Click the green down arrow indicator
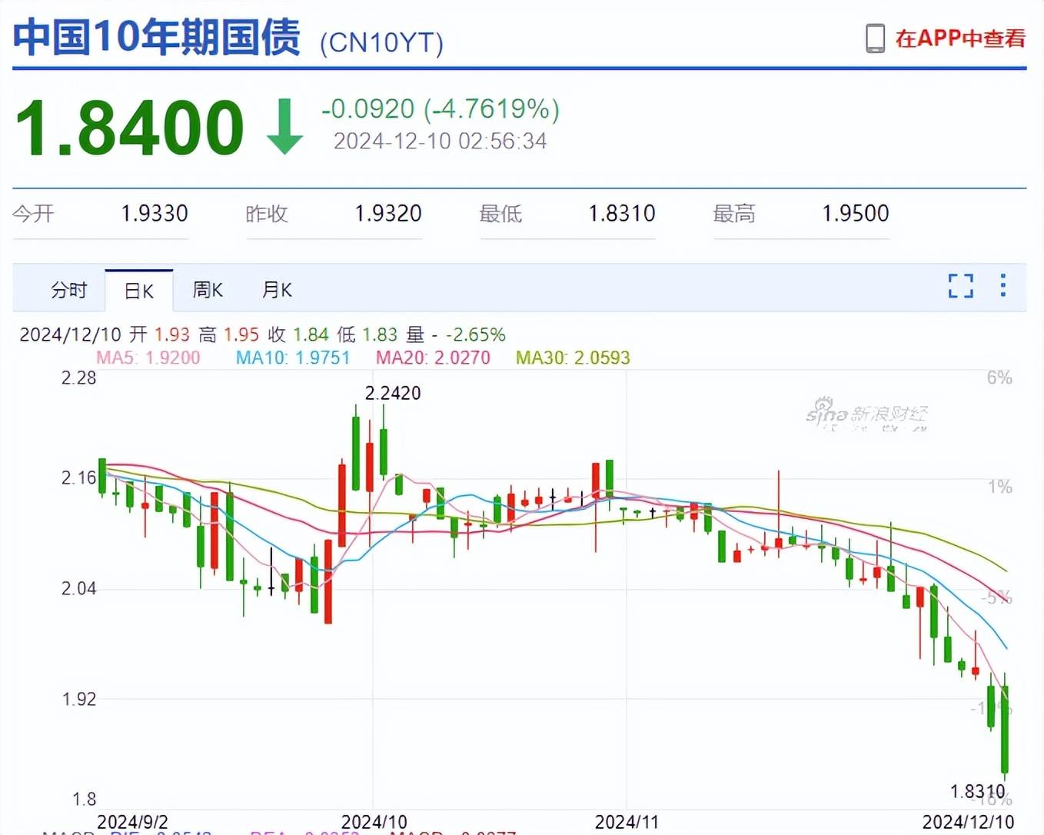This screenshot has width=1044, height=835. (x=284, y=127)
